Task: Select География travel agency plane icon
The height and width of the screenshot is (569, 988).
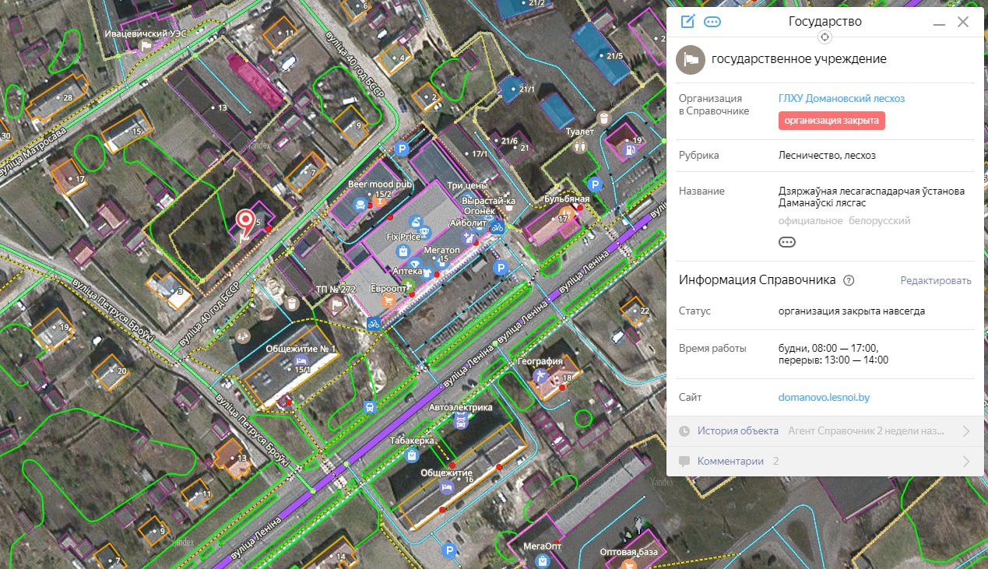Action: click(541, 376)
